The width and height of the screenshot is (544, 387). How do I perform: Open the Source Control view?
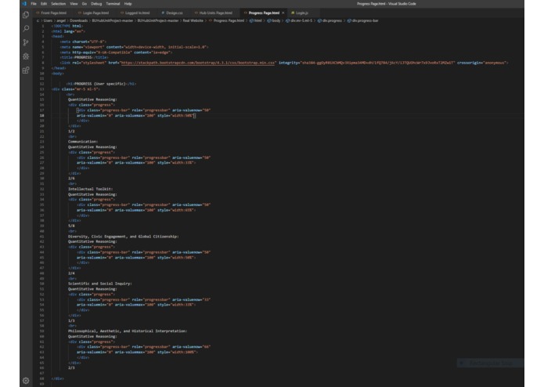point(26,42)
